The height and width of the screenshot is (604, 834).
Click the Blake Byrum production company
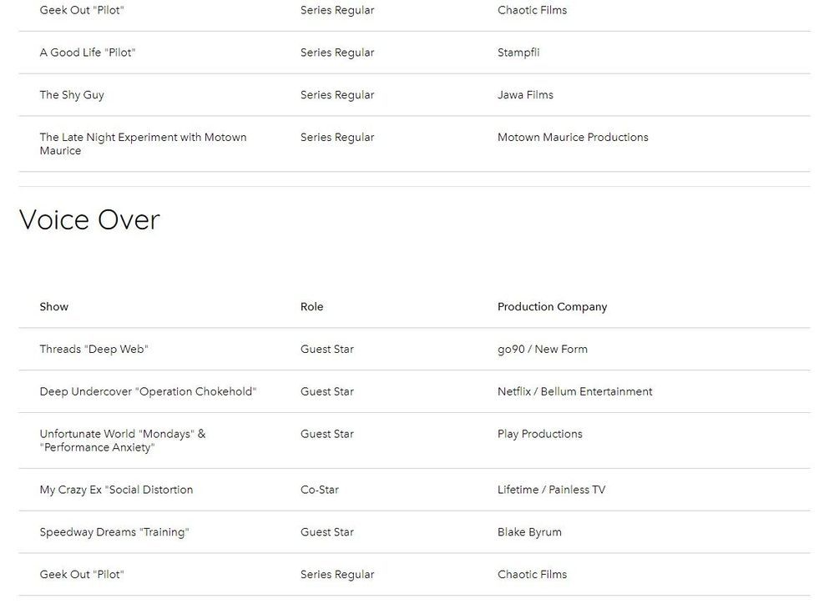click(x=529, y=532)
